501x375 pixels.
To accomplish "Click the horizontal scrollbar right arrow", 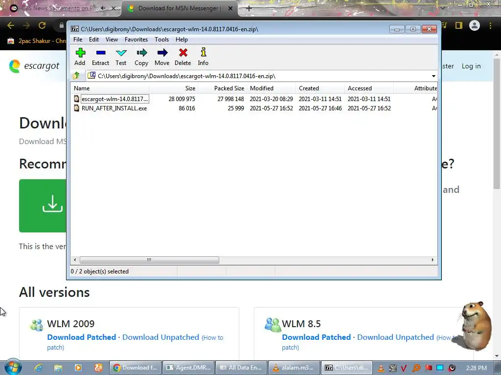I will click(433, 260).
